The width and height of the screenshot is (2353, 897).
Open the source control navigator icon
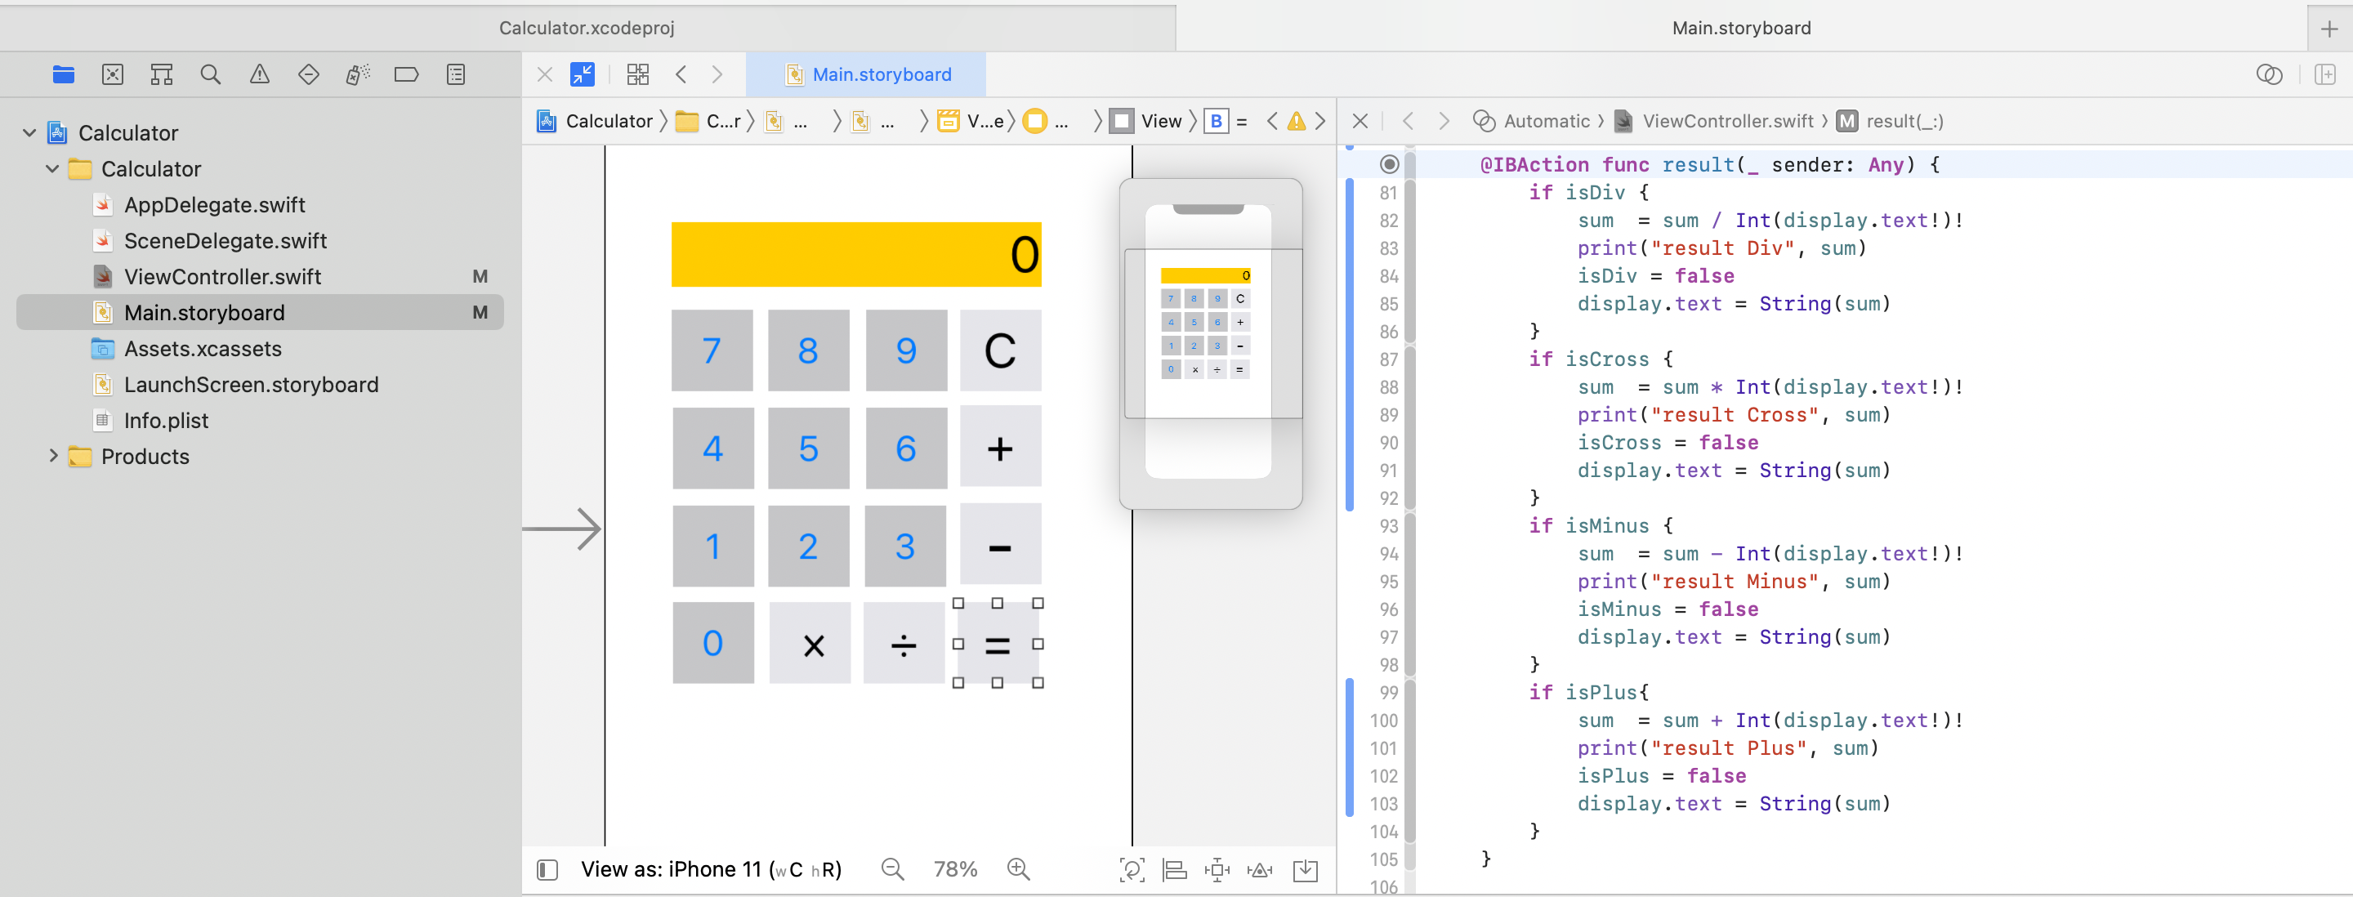coord(113,75)
